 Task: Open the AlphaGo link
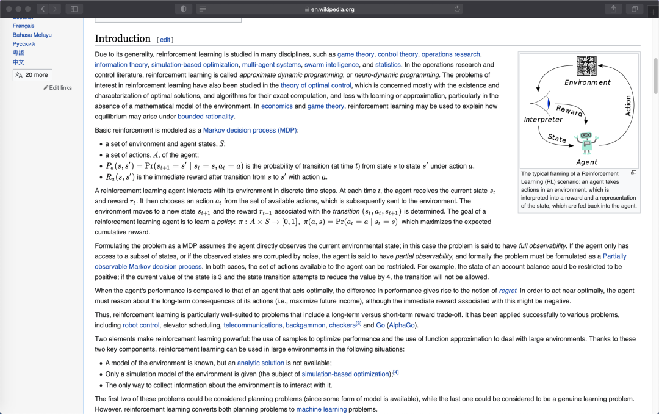click(x=402, y=325)
